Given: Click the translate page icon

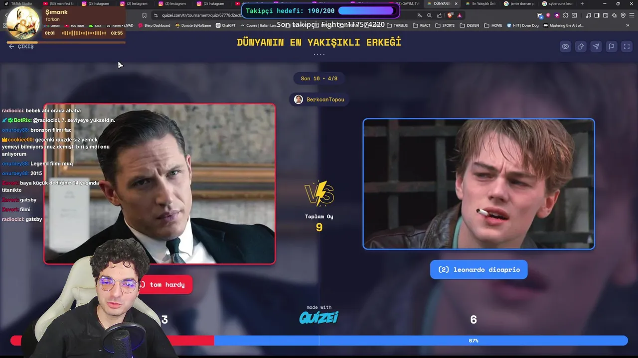Looking at the screenshot, I should tap(420, 15).
